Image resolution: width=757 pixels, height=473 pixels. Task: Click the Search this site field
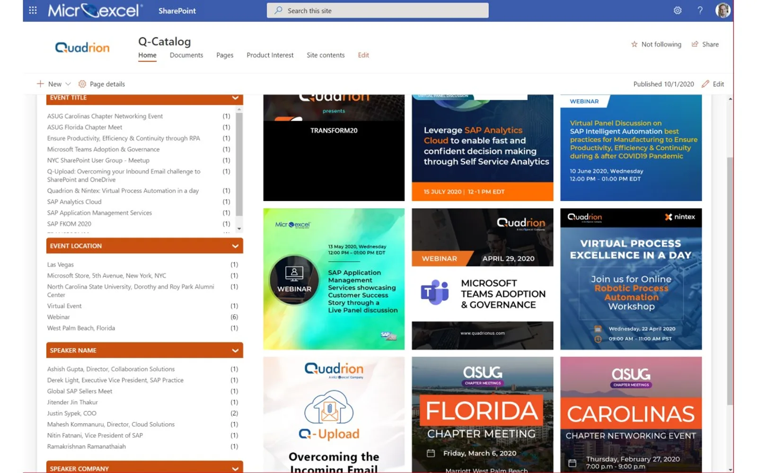pyautogui.click(x=378, y=10)
